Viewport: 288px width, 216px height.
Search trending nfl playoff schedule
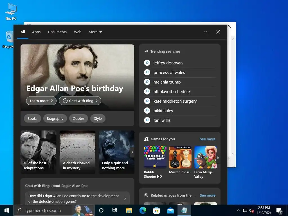point(180,92)
